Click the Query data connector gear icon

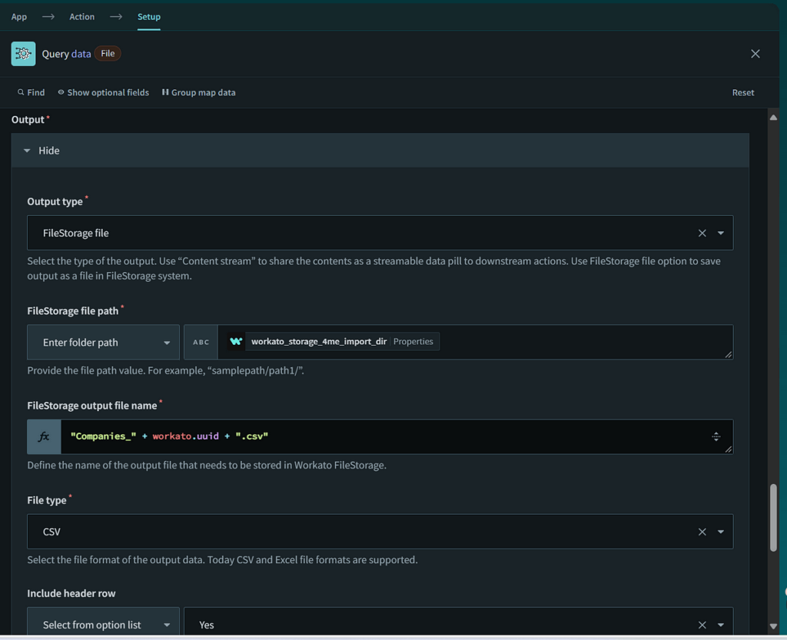(23, 53)
